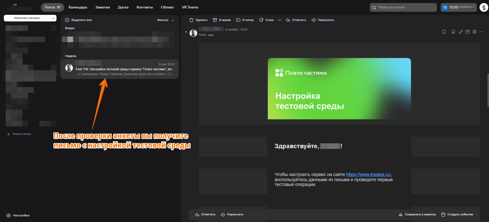The width and height of the screenshot is (489, 222).
Task: Open the three-dots more actions menu in the toolbar
Action: (x=280, y=20)
